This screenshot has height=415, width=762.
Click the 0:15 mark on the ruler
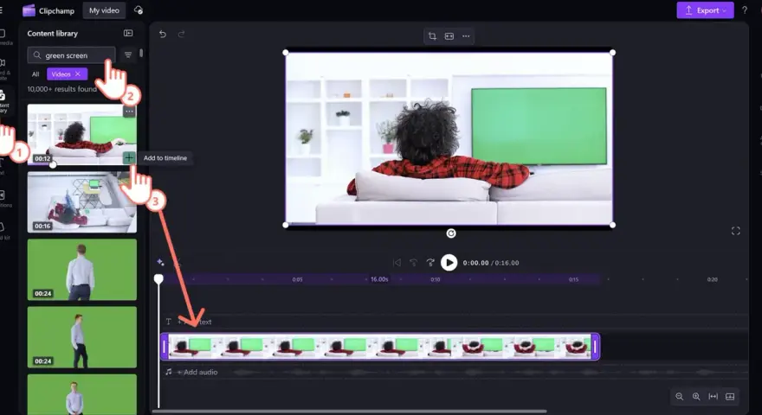point(573,279)
